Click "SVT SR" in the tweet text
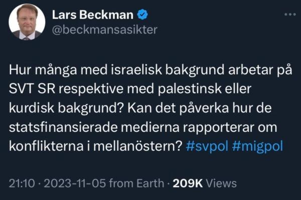Viewport: 301px width, 200px height. [x=32, y=89]
